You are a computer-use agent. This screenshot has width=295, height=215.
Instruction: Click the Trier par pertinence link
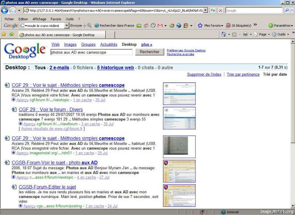(x=243, y=74)
